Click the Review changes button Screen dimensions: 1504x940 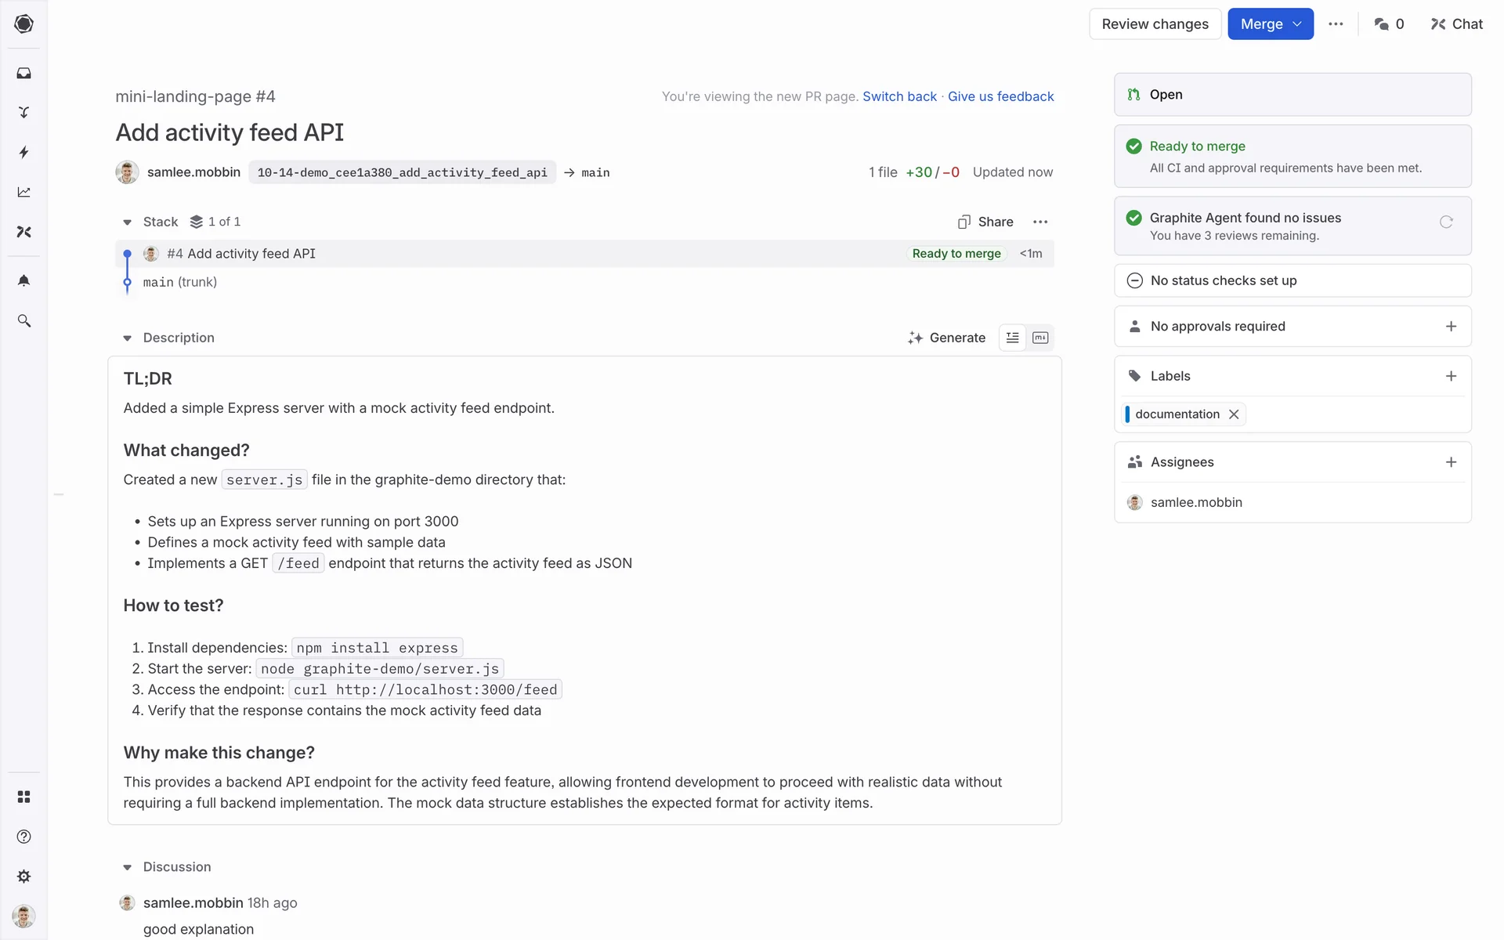click(x=1155, y=24)
